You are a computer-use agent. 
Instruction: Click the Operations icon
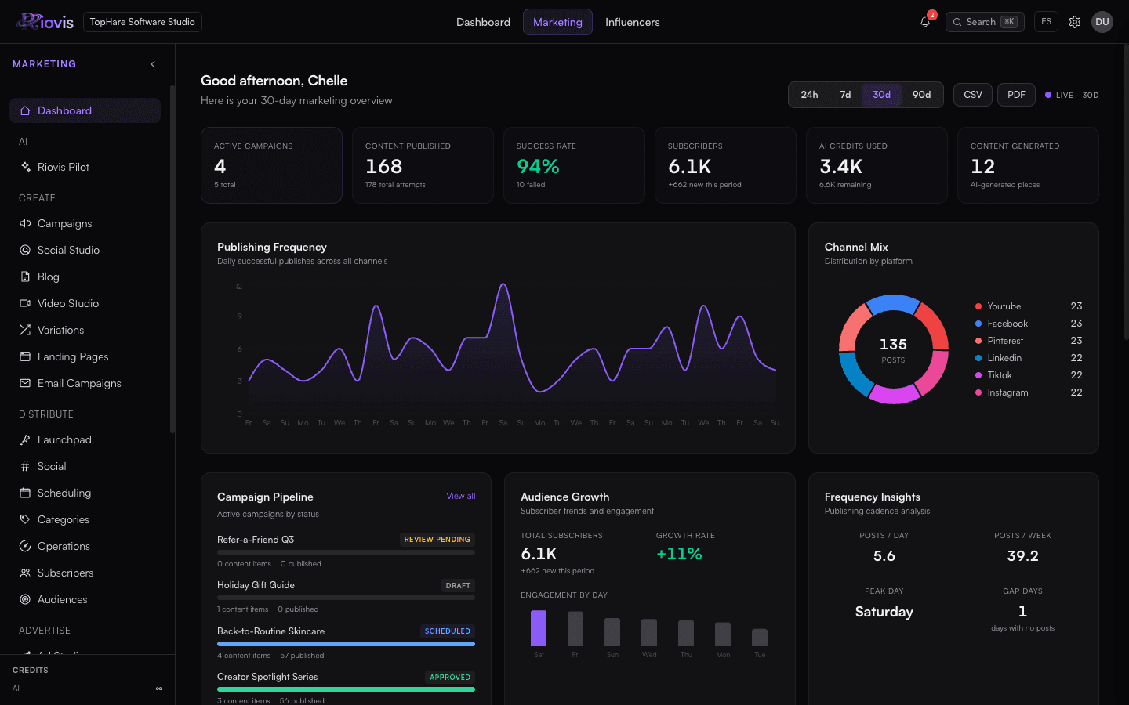(25, 546)
